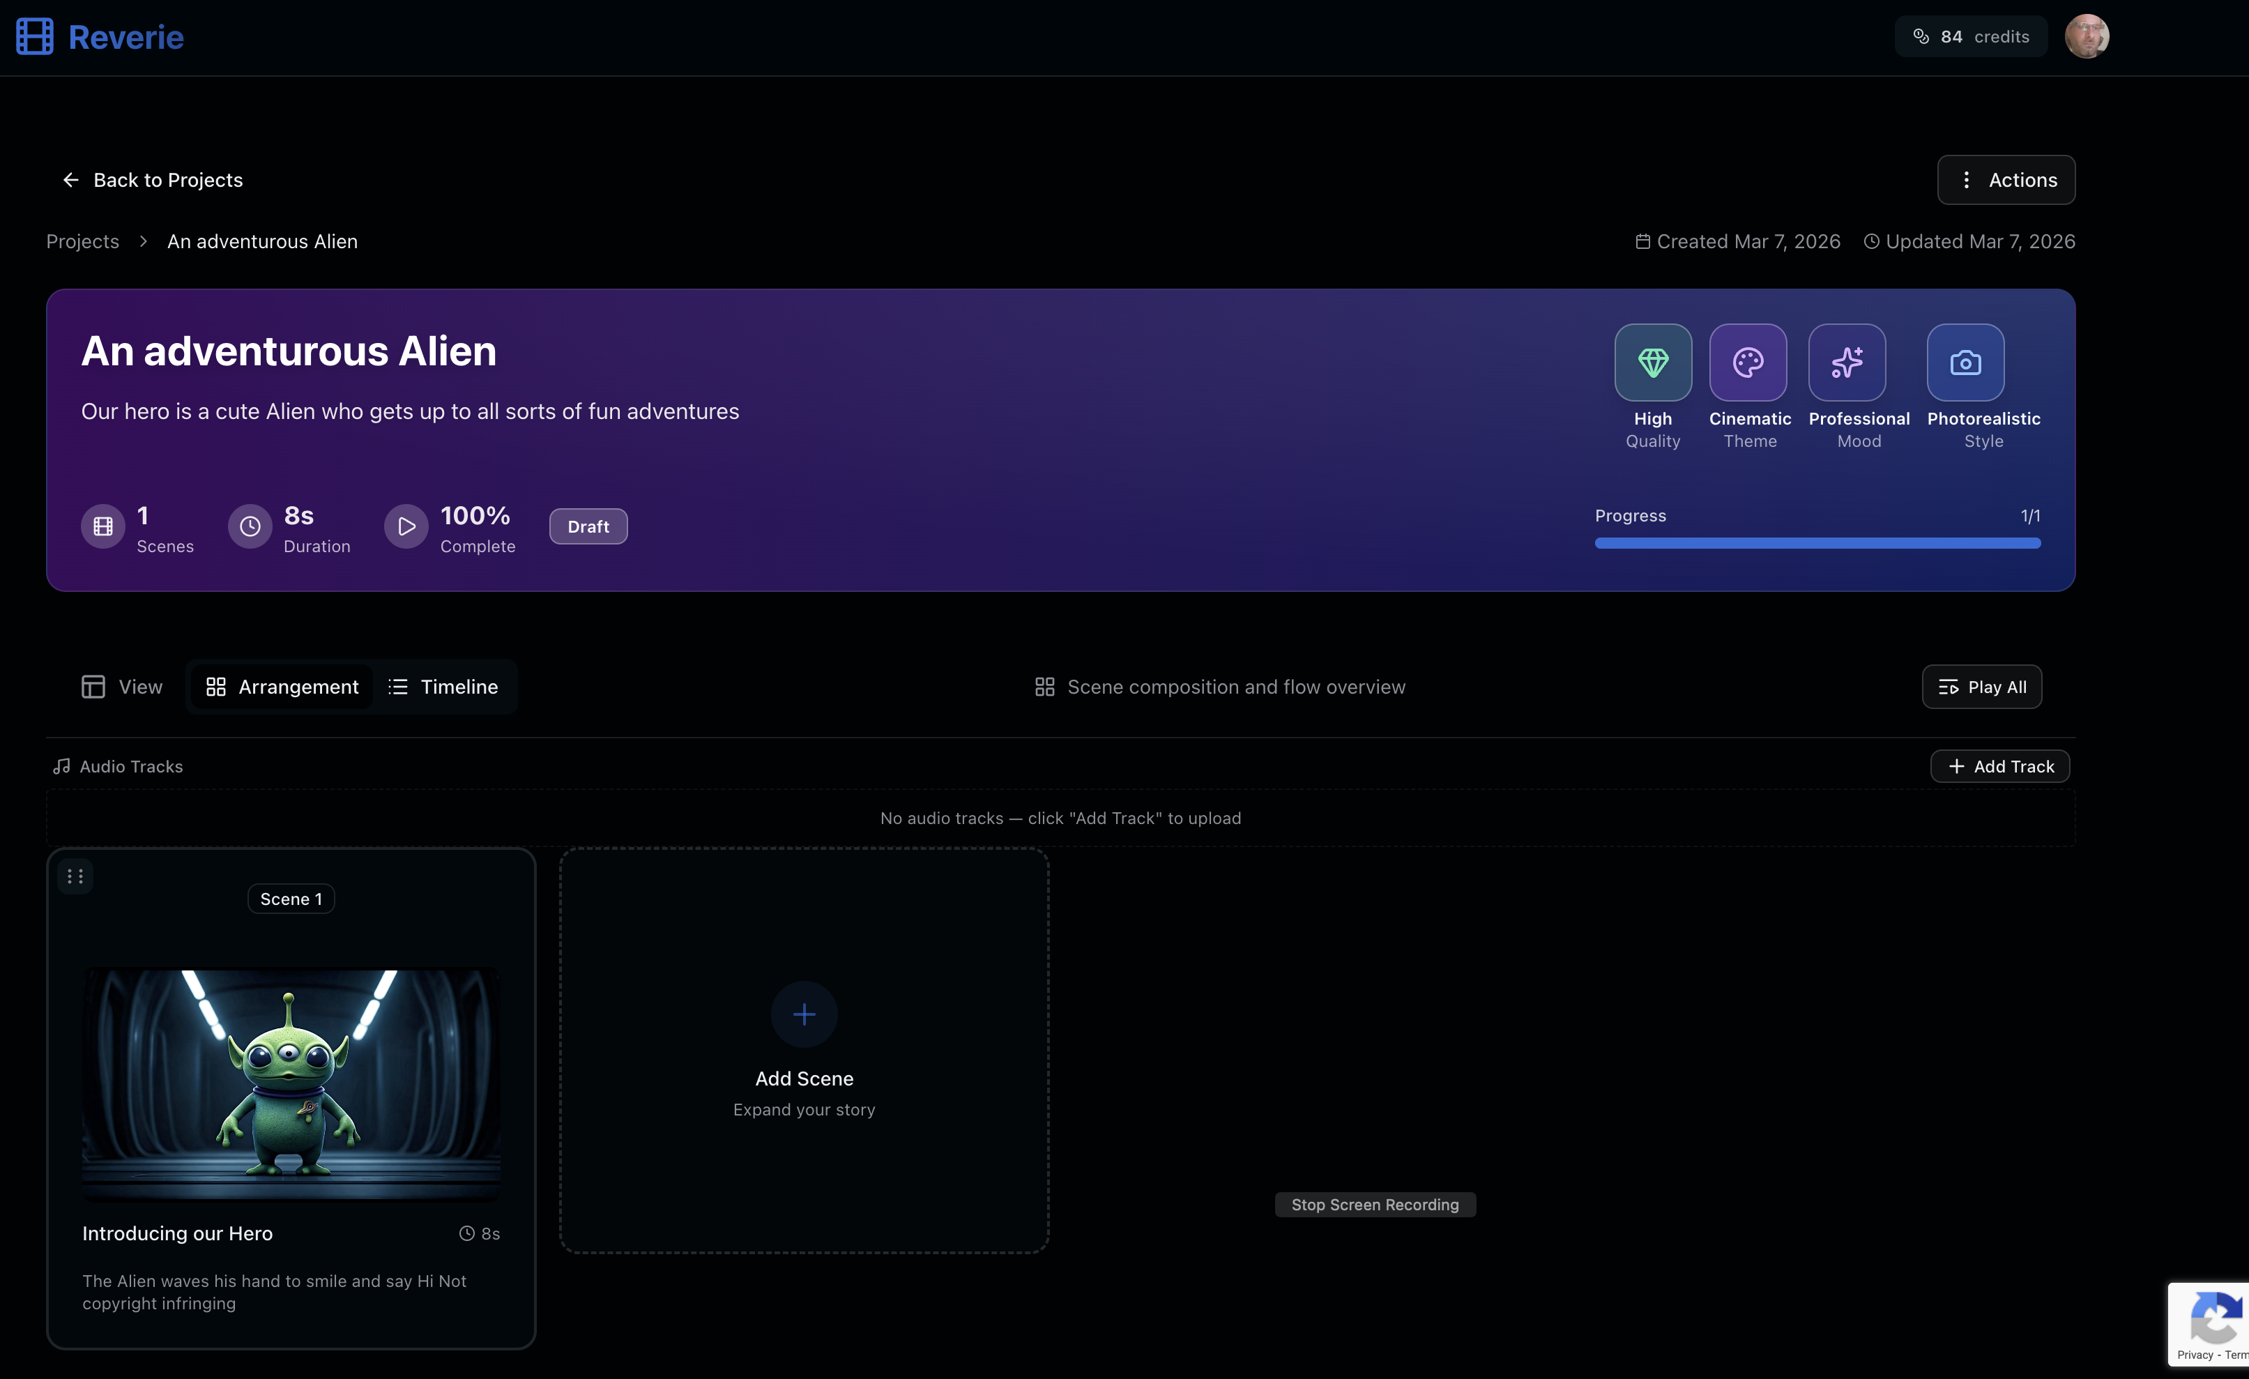Image resolution: width=2249 pixels, height=1379 pixels.
Task: Open the alien scene thumbnail
Action: [x=291, y=1084]
